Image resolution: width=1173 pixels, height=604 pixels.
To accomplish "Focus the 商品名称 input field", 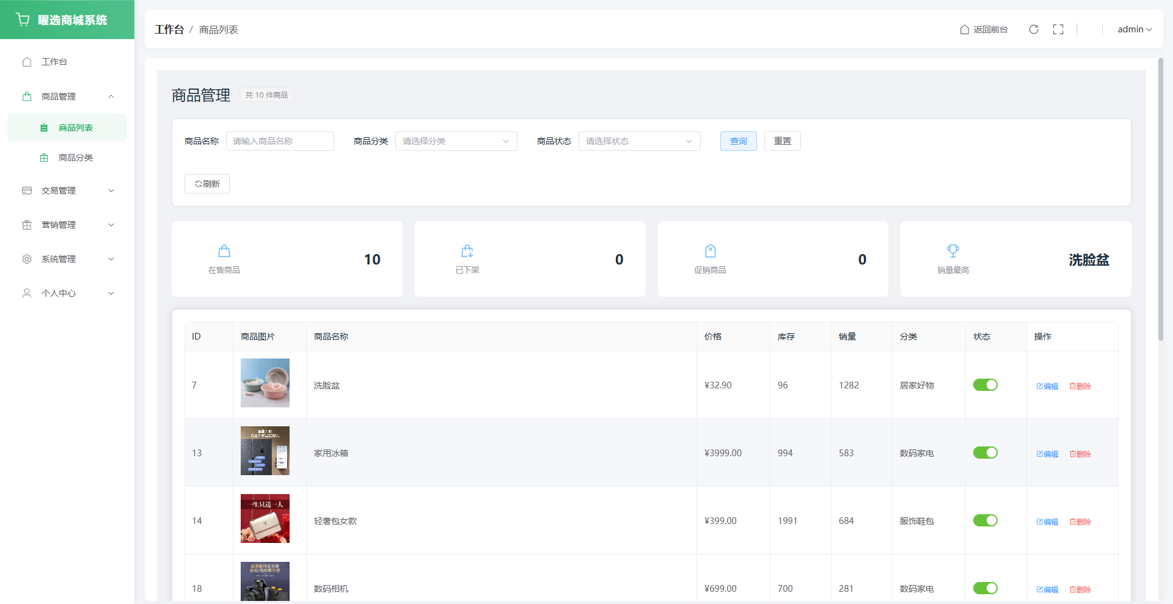I will [x=280, y=141].
